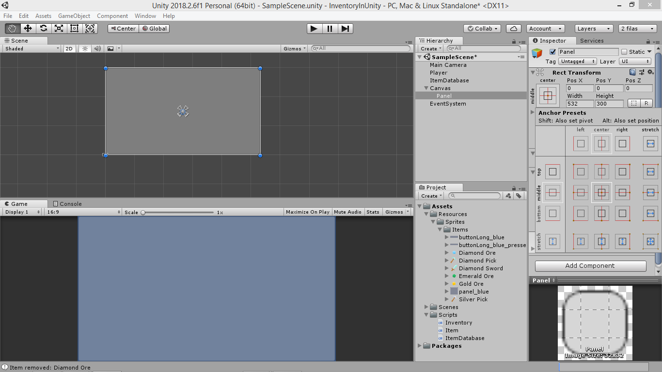Collapse the Sprites folder in Project

(x=434, y=221)
